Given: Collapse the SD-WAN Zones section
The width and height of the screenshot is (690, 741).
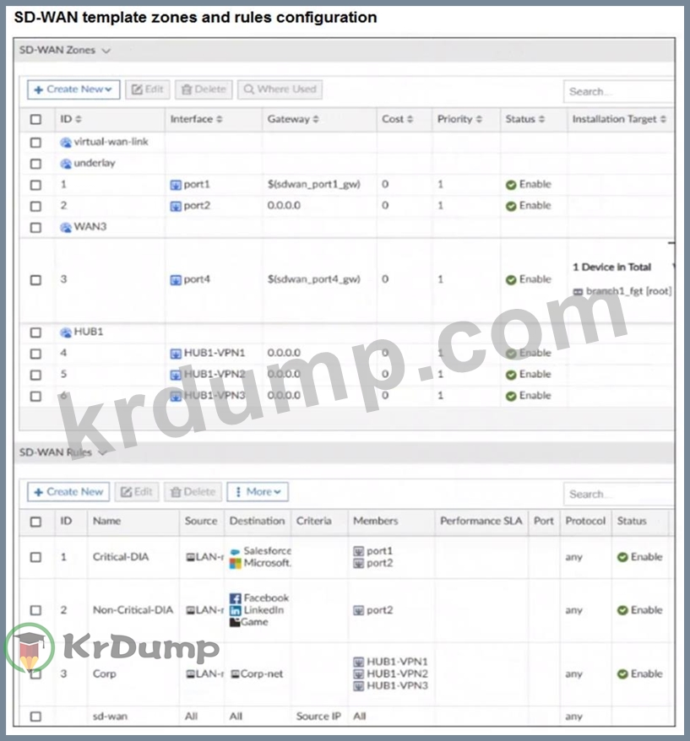Looking at the screenshot, I should [106, 51].
